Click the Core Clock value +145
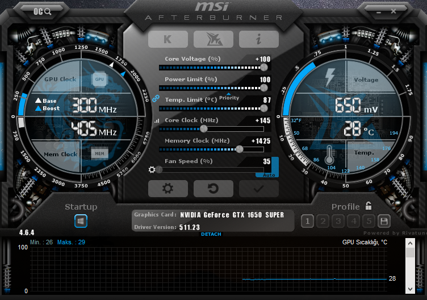Image resolution: width=427 pixels, height=300 pixels. (x=263, y=120)
